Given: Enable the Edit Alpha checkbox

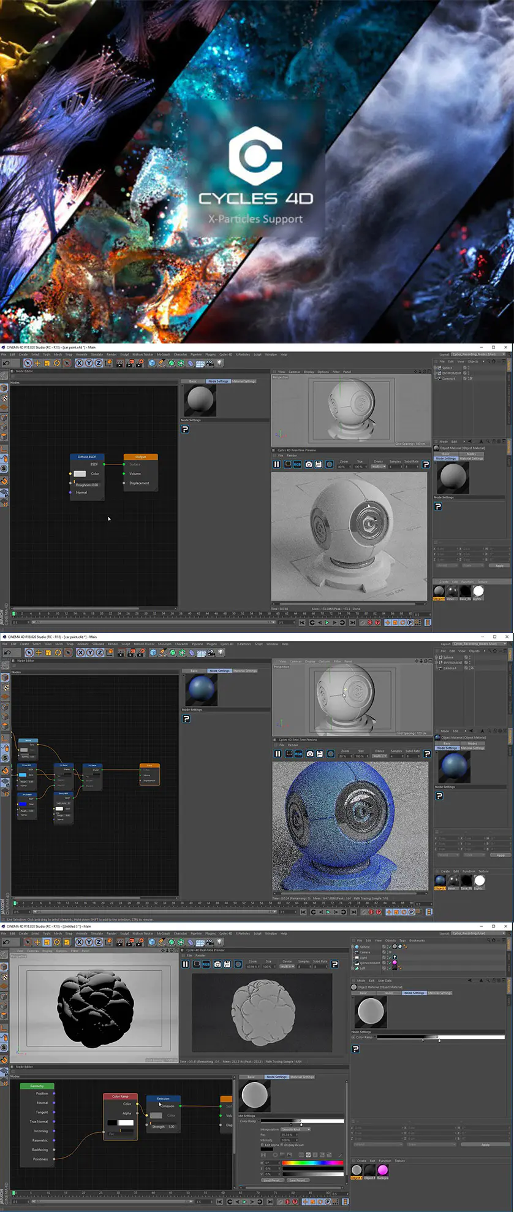Looking at the screenshot, I should 262,1145.
